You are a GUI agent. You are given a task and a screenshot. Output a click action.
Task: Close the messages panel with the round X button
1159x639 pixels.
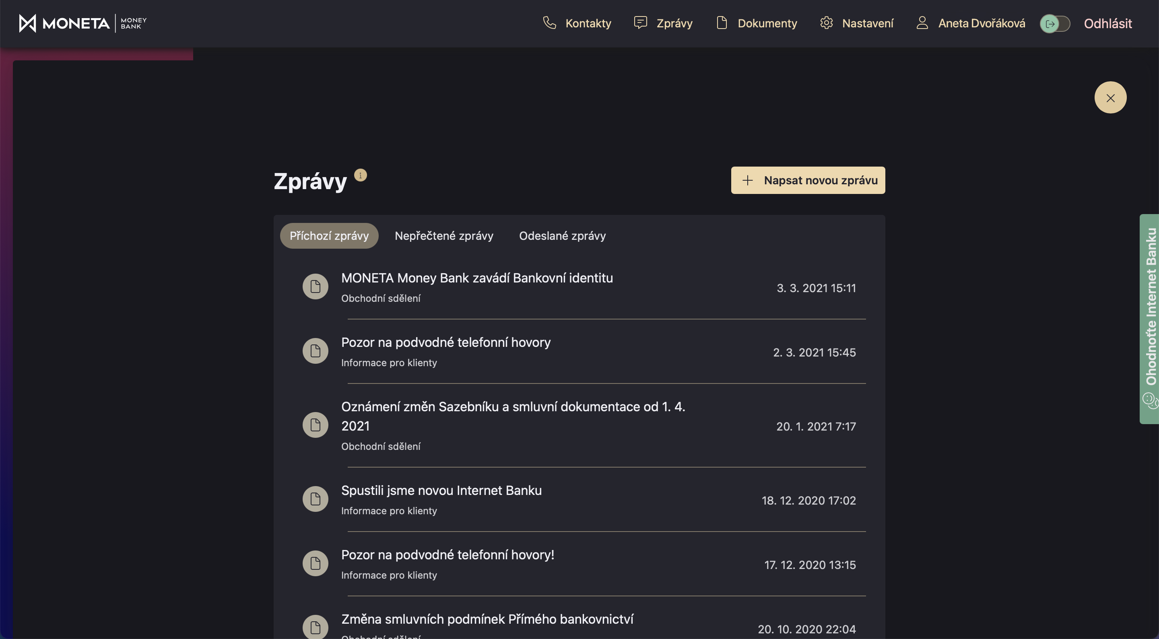point(1110,98)
